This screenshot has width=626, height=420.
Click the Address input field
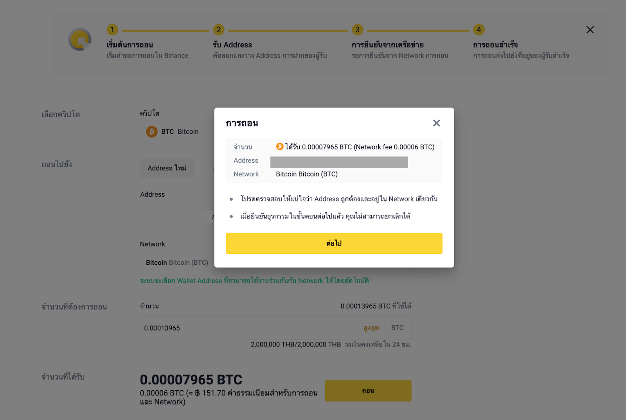tap(177, 216)
